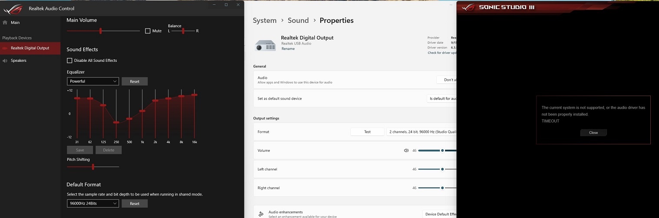Reset the Default Format
Viewport: 659px width, 218px height.
[135, 203]
